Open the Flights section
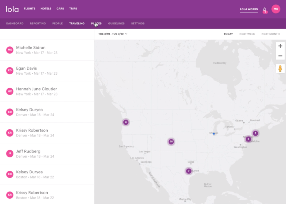This screenshot has width=286, height=204. [x=29, y=9]
